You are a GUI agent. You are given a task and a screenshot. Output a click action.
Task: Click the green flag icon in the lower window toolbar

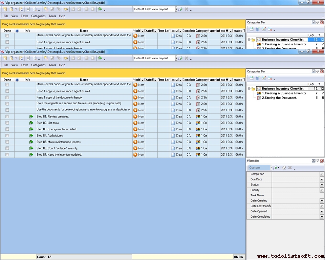[100, 58]
